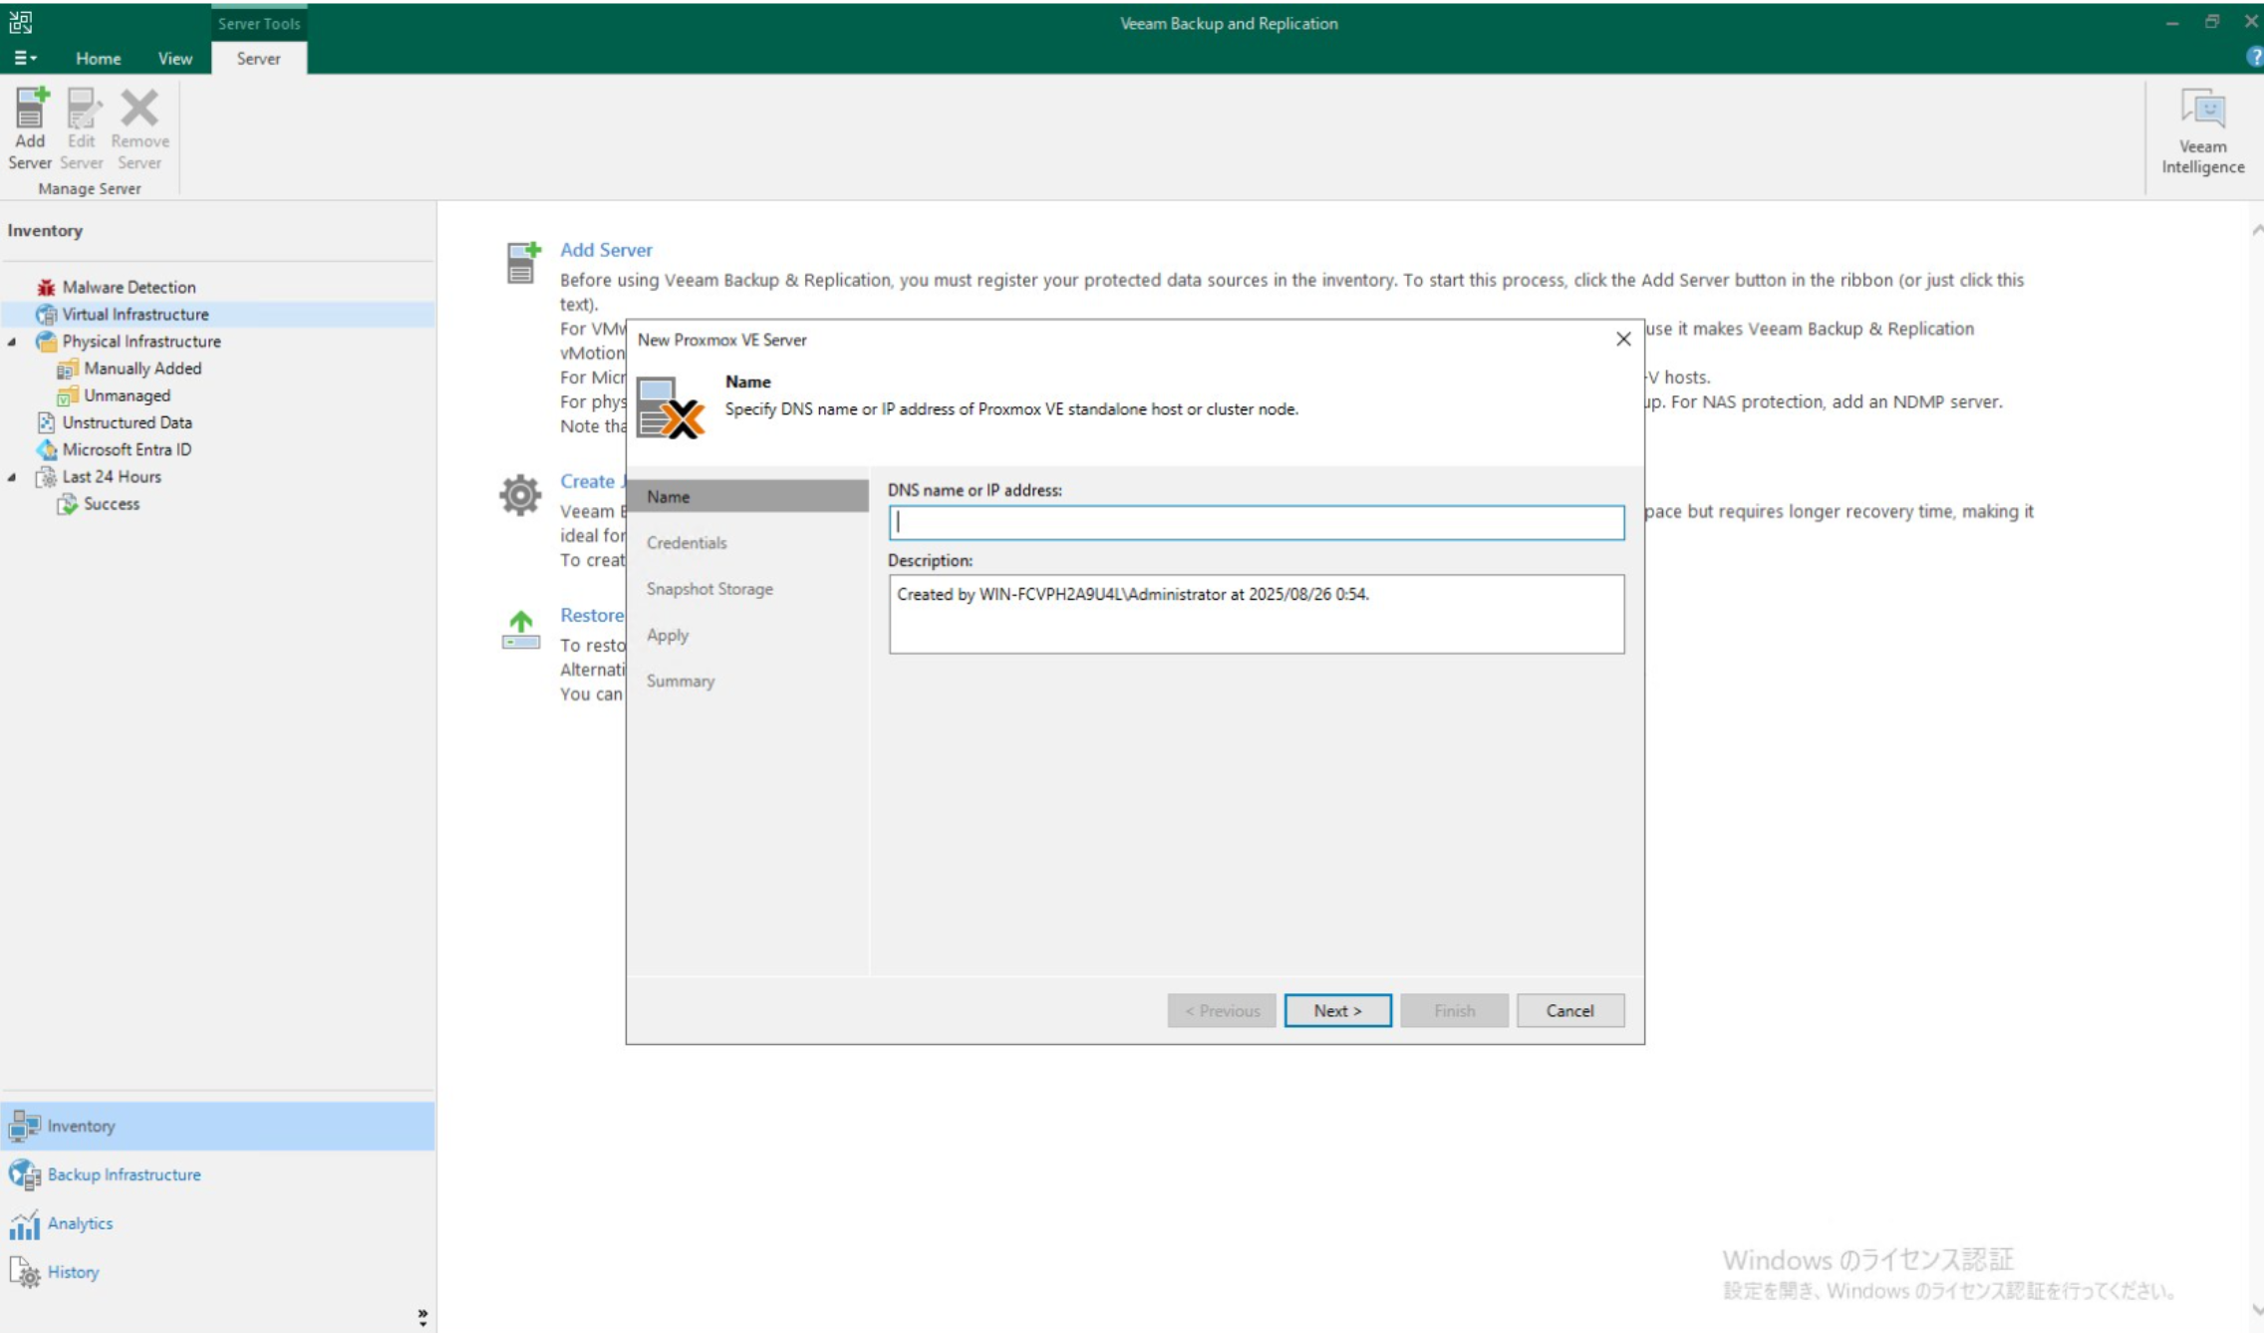Click the History gear icon
The width and height of the screenshot is (2264, 1333).
click(x=24, y=1272)
